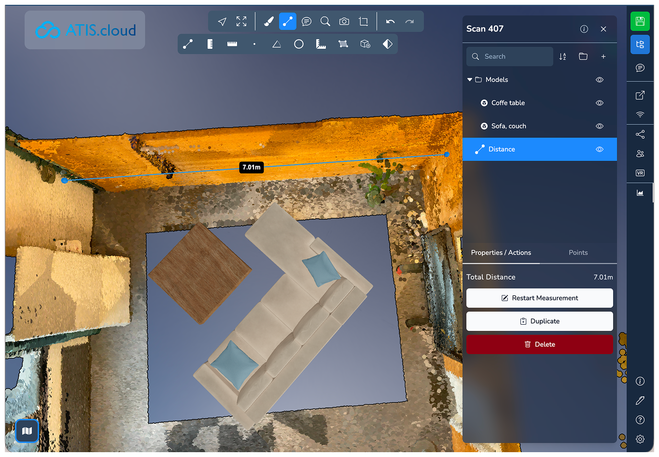Duplicate the Distance measurement
The height and width of the screenshot is (457, 659).
pyautogui.click(x=539, y=321)
